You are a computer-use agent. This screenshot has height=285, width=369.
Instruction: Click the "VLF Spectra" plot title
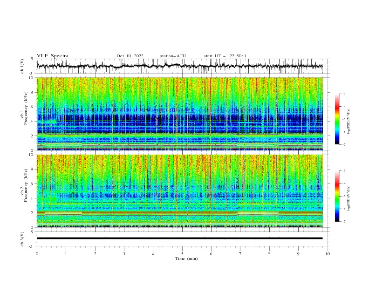click(53, 56)
